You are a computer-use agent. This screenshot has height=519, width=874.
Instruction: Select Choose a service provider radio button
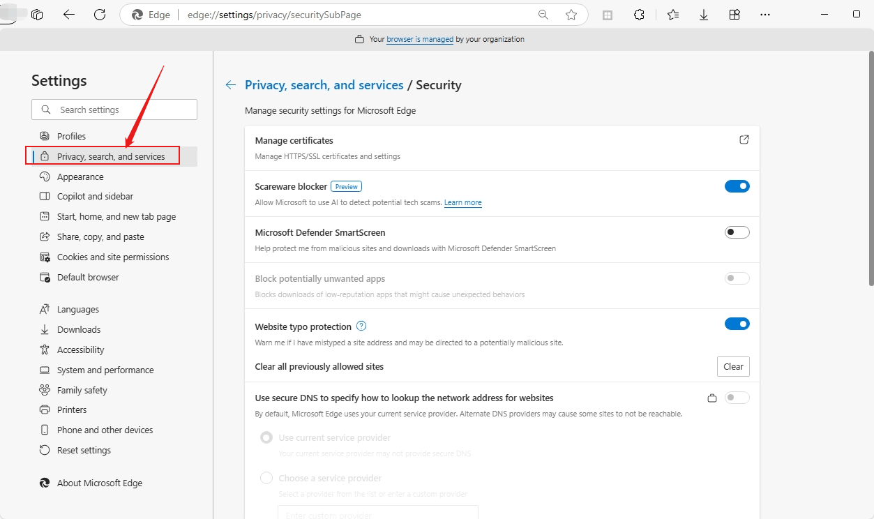[x=266, y=479]
